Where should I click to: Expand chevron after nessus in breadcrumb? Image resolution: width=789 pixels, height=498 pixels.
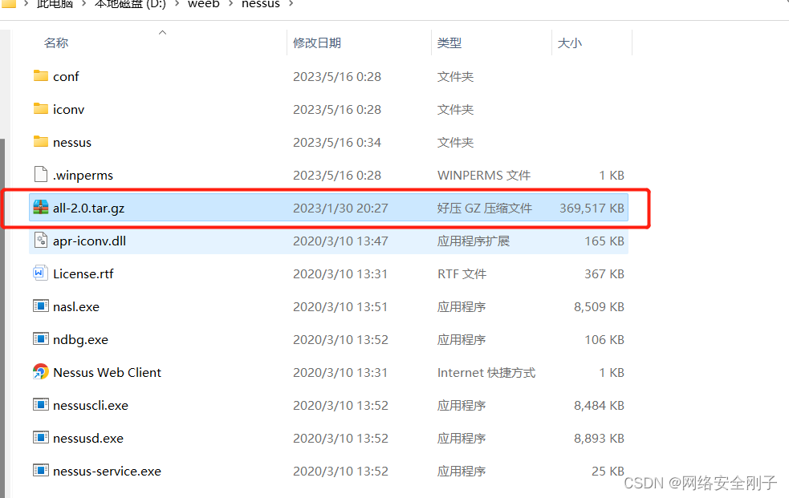tap(291, 4)
